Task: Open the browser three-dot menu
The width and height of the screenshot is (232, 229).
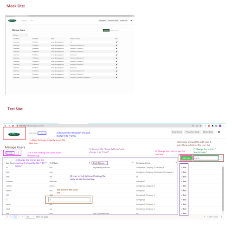Action: coord(224,126)
